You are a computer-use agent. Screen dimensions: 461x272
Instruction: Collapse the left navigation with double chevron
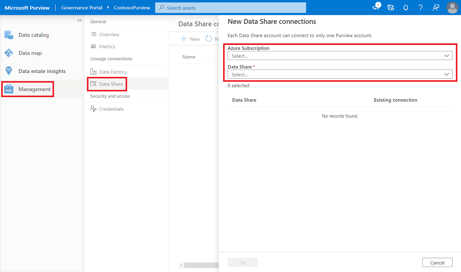point(80,20)
